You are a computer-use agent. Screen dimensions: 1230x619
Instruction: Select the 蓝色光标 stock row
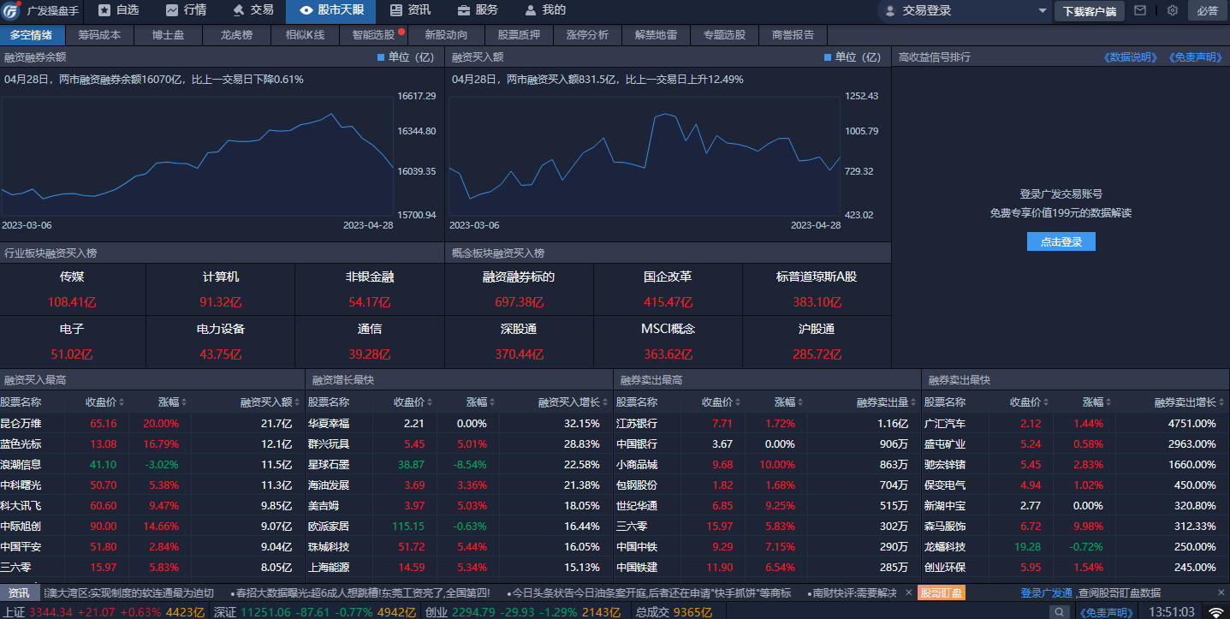click(x=152, y=443)
